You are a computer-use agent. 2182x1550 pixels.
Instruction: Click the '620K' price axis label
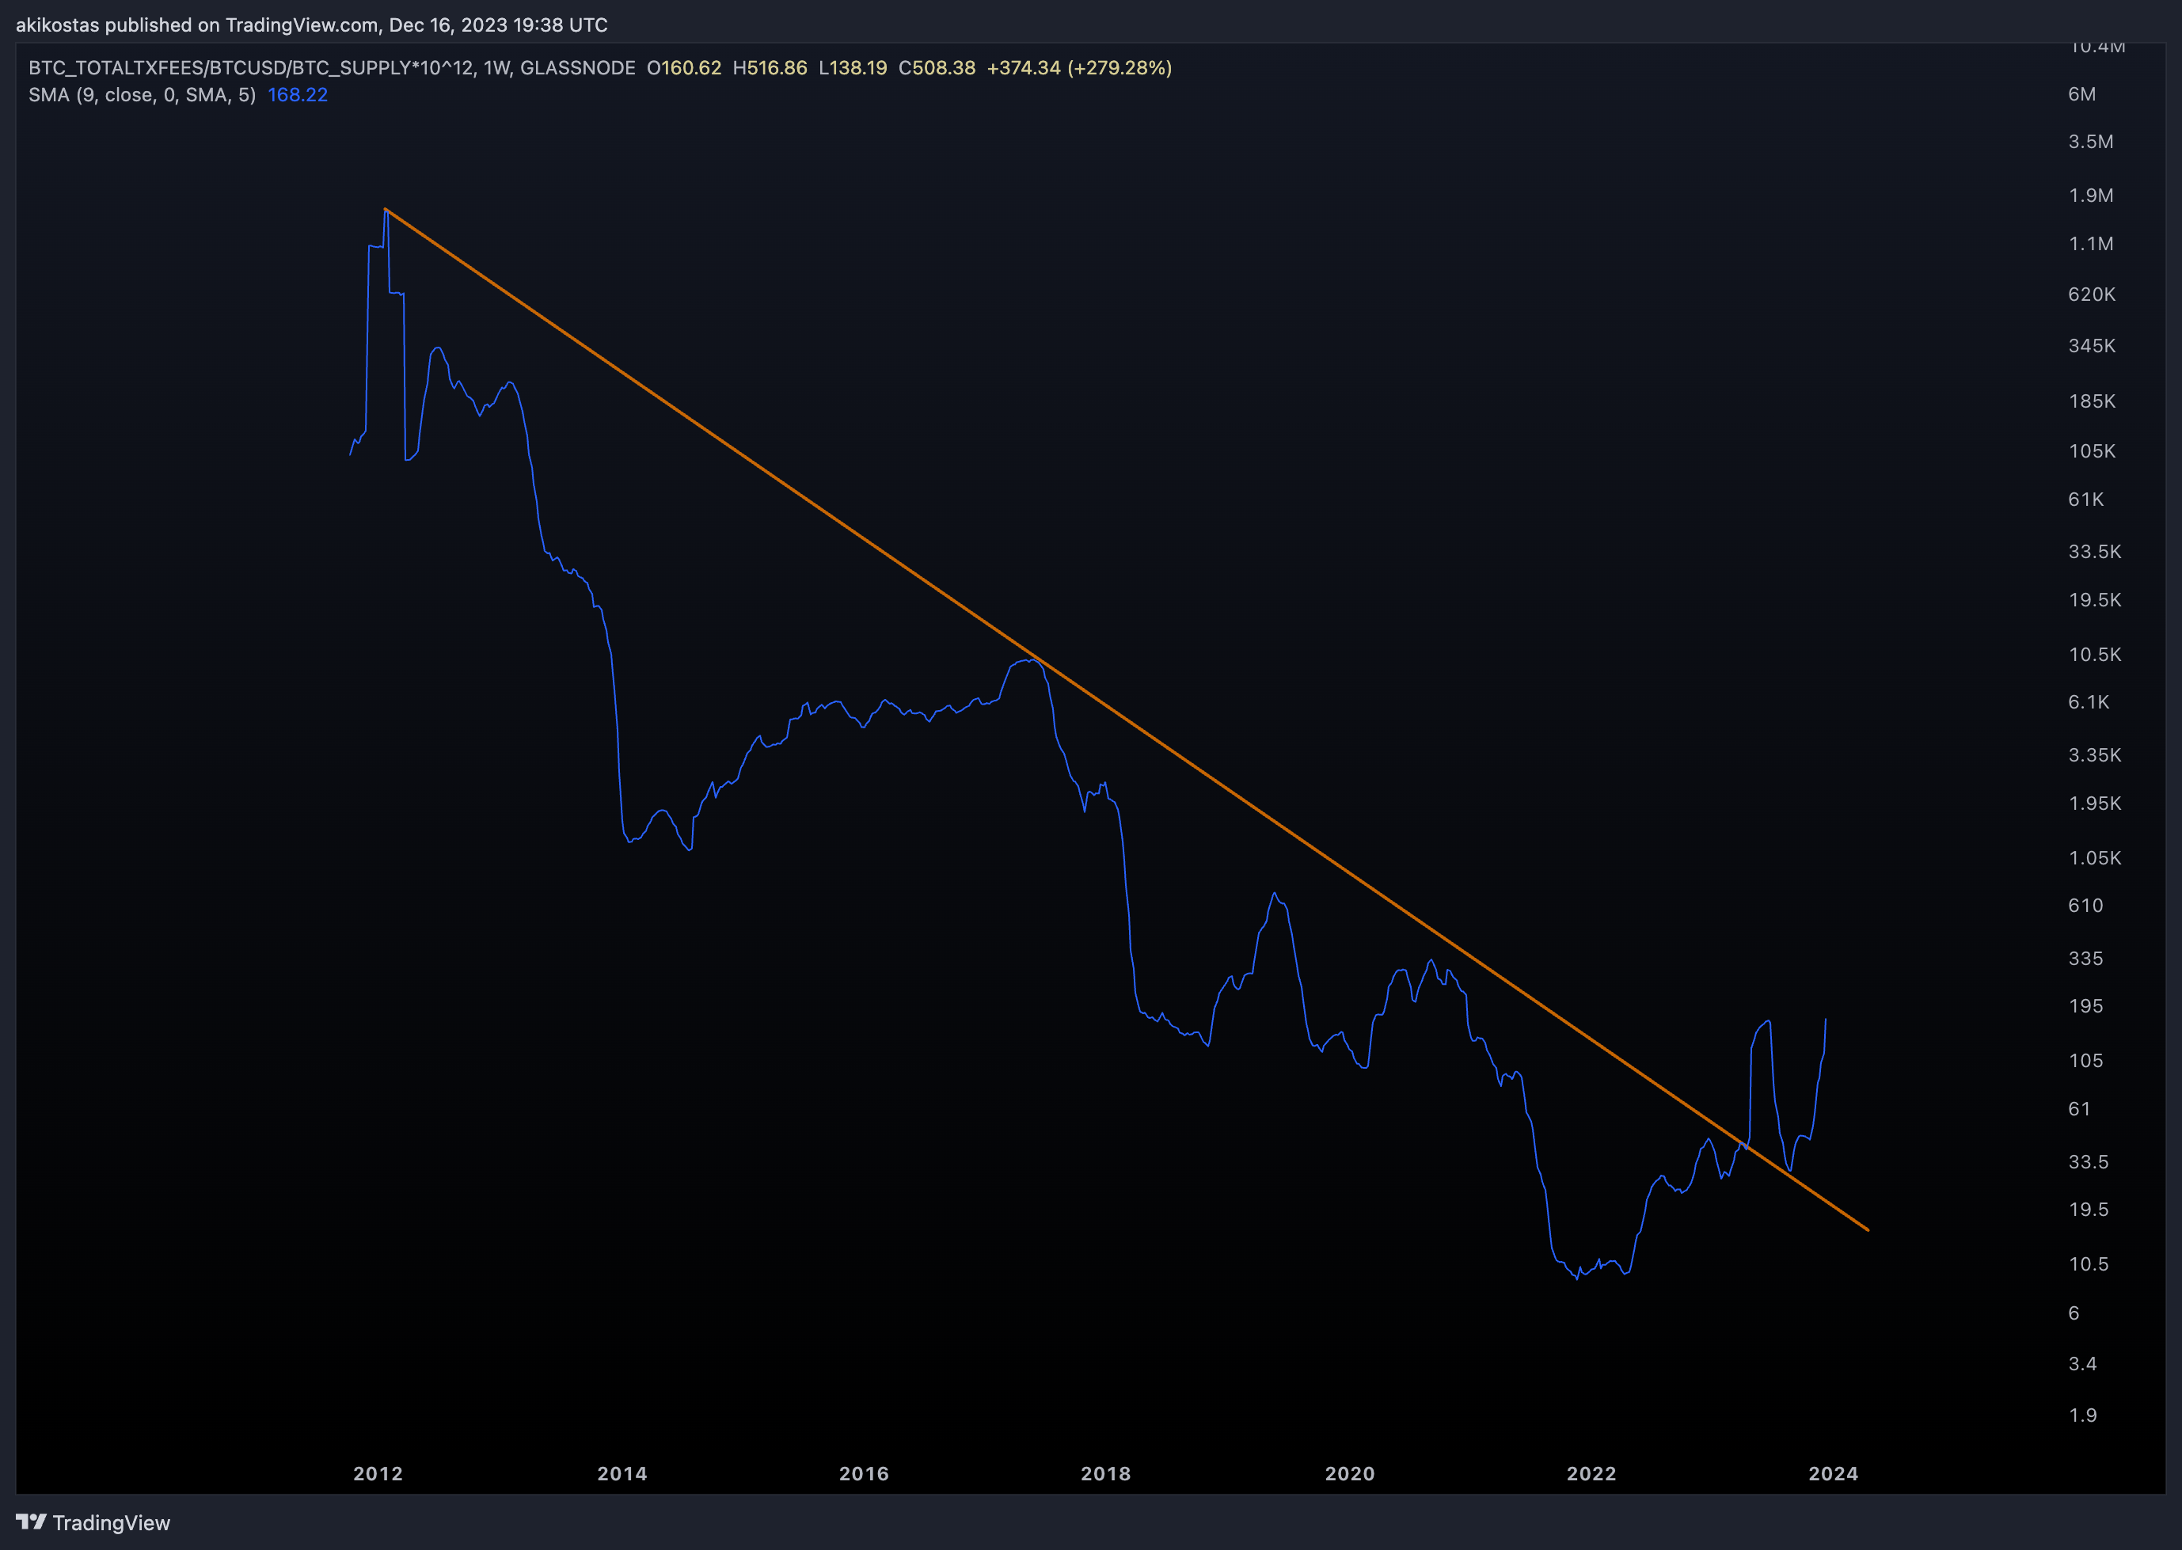2091,294
